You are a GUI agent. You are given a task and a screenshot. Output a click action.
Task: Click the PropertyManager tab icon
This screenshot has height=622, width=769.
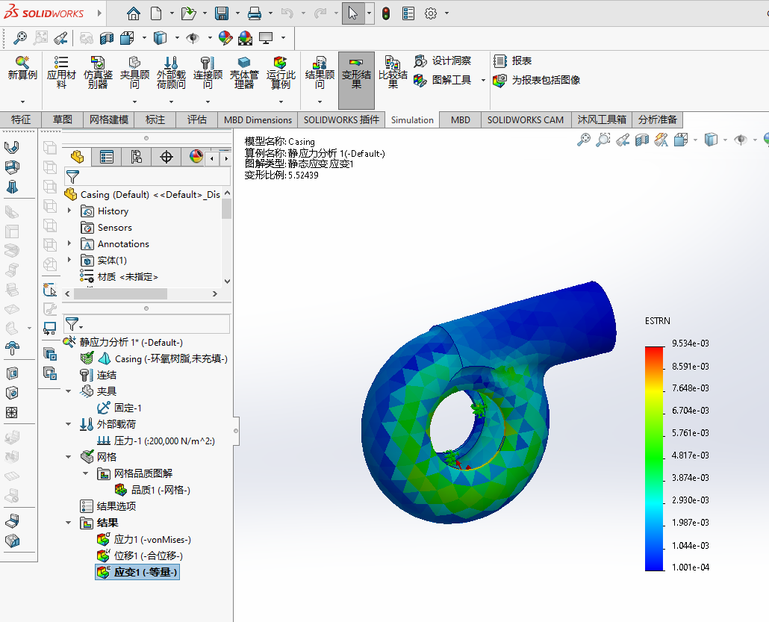click(107, 157)
